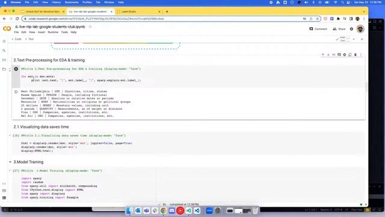The image size is (385, 217).
Task: Open the Chrome three-dot menu
Action: (364, 19)
